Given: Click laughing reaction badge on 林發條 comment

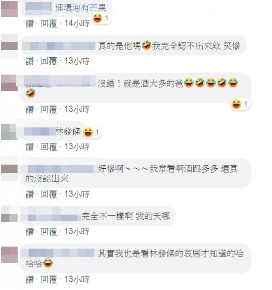Looking at the screenshot, I should click(91, 132).
